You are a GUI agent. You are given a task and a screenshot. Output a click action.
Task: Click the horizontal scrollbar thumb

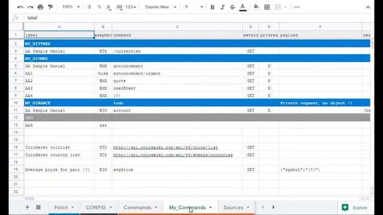coord(29,198)
